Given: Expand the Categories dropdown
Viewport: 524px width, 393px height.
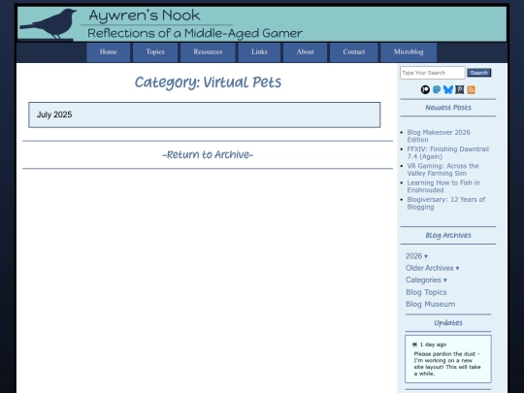Looking at the screenshot, I should coord(426,280).
